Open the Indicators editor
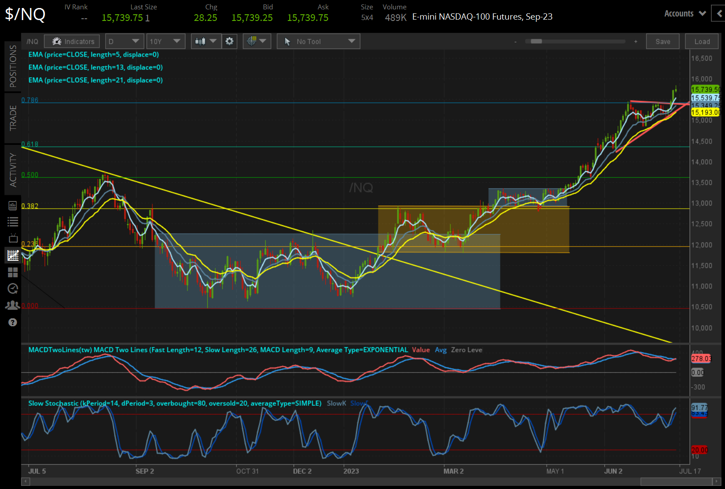 pyautogui.click(x=72, y=41)
